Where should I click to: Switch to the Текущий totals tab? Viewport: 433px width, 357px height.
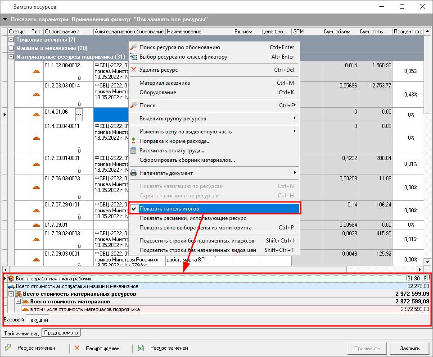[38, 320]
